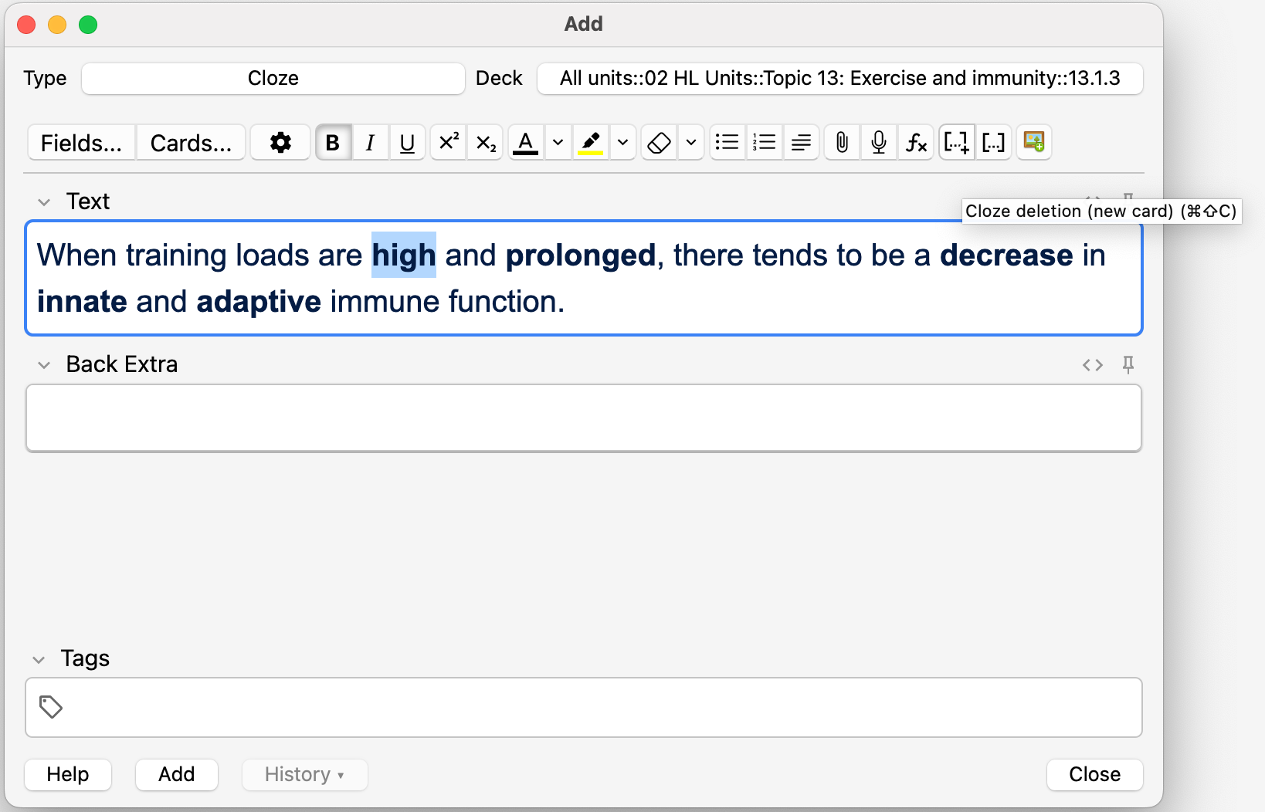The image size is (1265, 812).
Task: Open text color dropdown arrow
Action: coord(558,143)
